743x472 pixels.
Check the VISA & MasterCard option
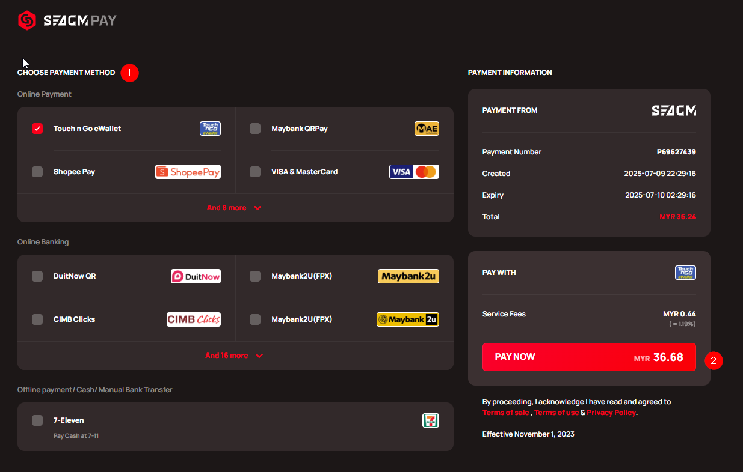click(x=255, y=172)
